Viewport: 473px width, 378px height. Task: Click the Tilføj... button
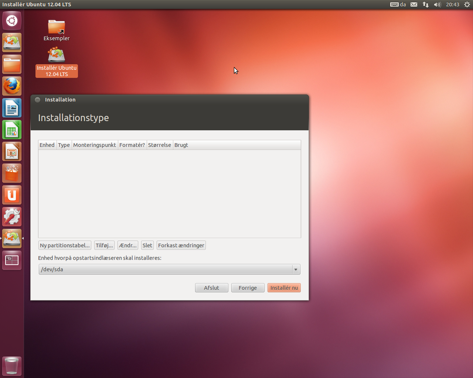pyautogui.click(x=104, y=245)
